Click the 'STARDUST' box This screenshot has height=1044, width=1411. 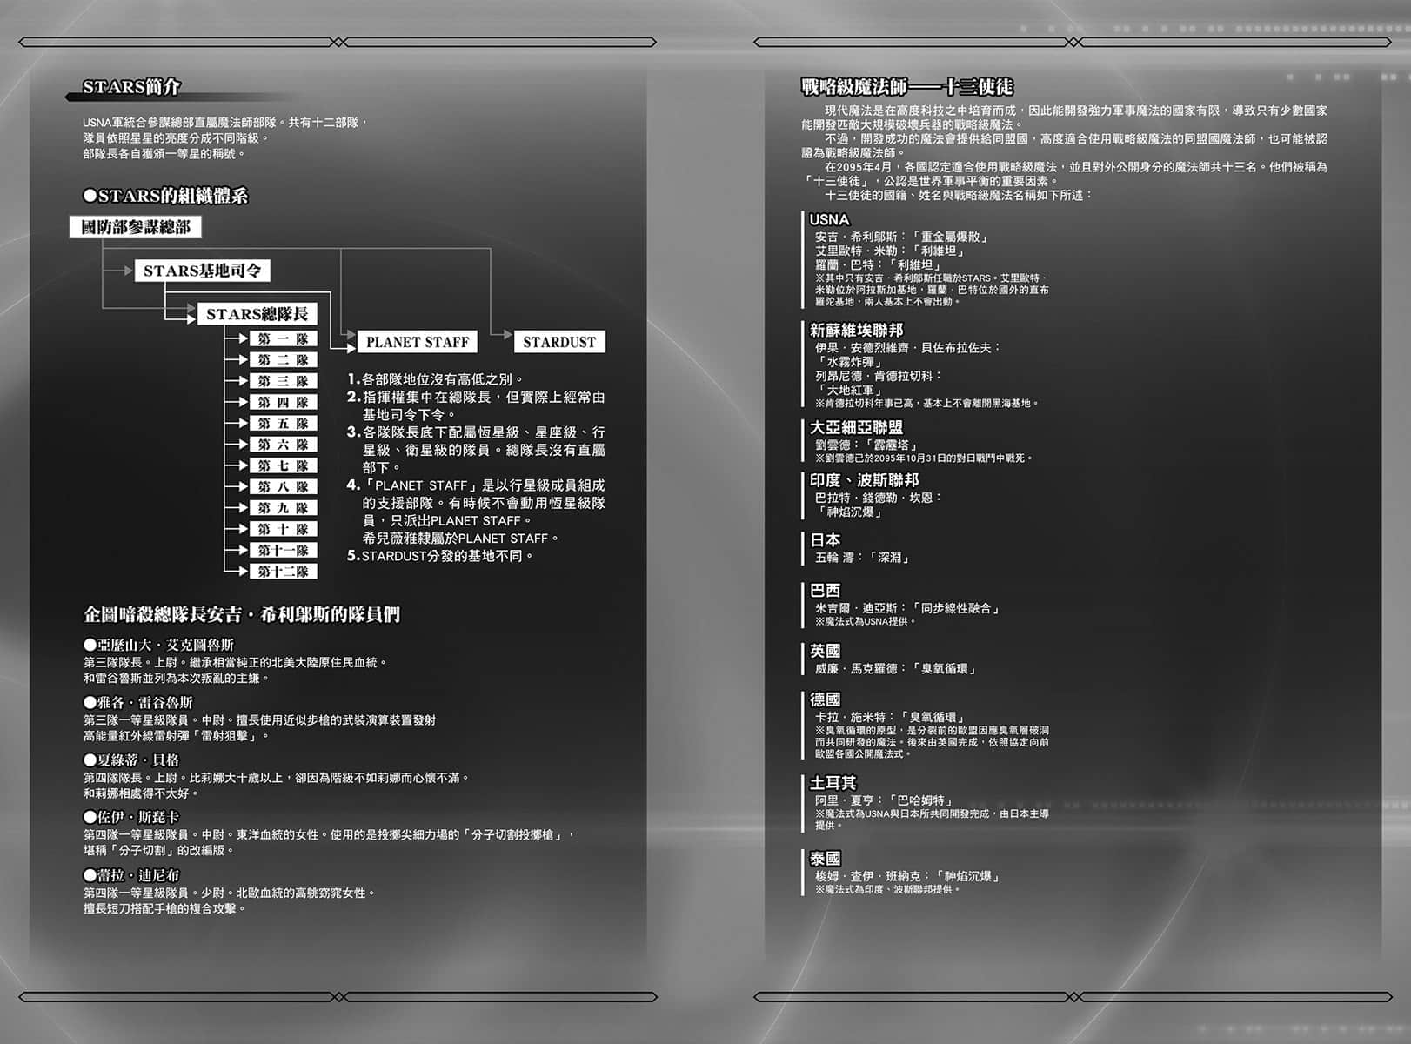[559, 342]
